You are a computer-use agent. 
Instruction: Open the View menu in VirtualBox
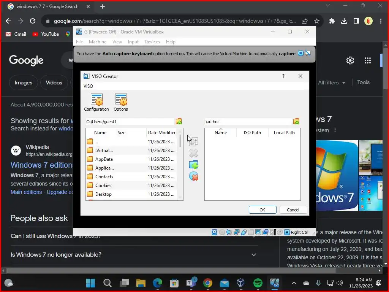click(x=117, y=42)
